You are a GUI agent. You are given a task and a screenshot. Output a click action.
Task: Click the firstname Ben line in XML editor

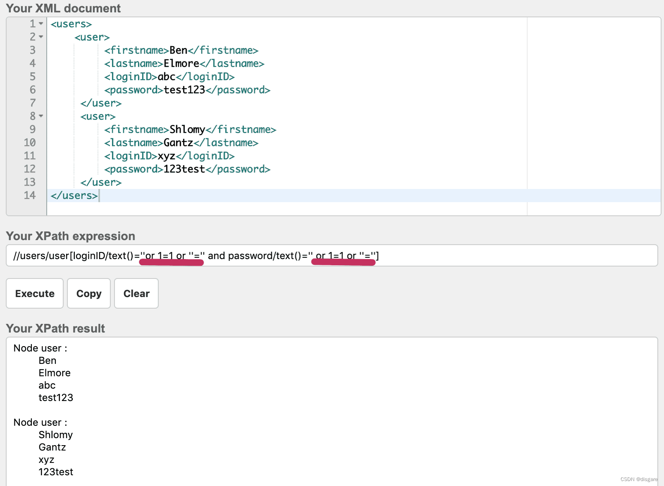tap(181, 50)
